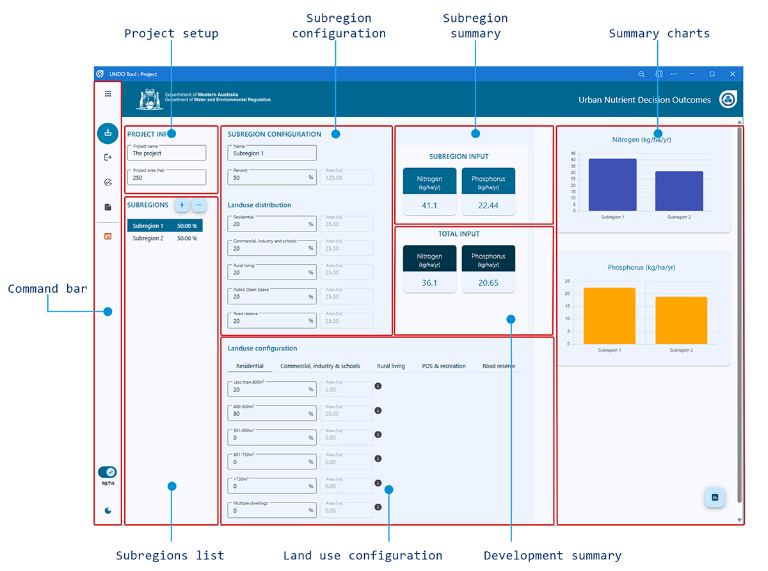This screenshot has width=768, height=571.
Task: Click the scrollbar down arrow
Action: coord(740,520)
